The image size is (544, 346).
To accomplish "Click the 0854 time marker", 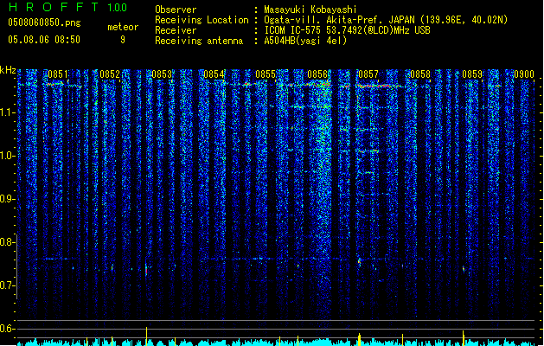I will (x=214, y=74).
